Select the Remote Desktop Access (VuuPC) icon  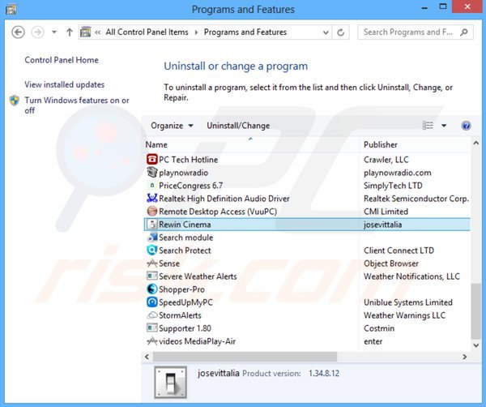click(x=152, y=212)
